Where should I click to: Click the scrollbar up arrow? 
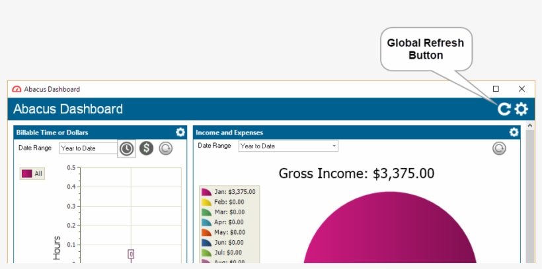click(x=529, y=126)
